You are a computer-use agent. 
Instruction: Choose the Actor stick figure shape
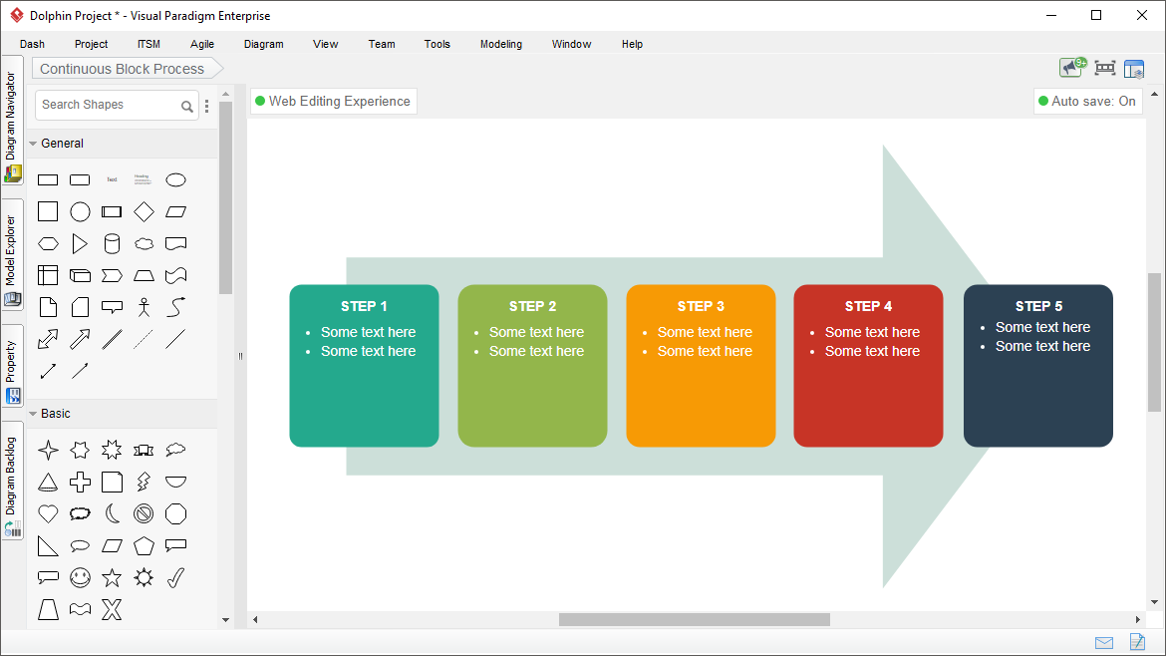[144, 307]
